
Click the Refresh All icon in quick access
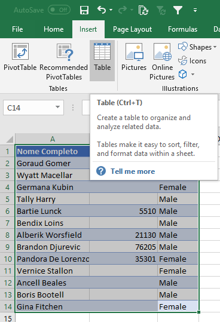[x=143, y=10]
